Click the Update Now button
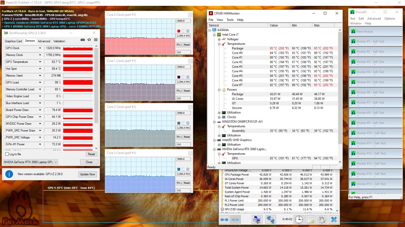 87,174
